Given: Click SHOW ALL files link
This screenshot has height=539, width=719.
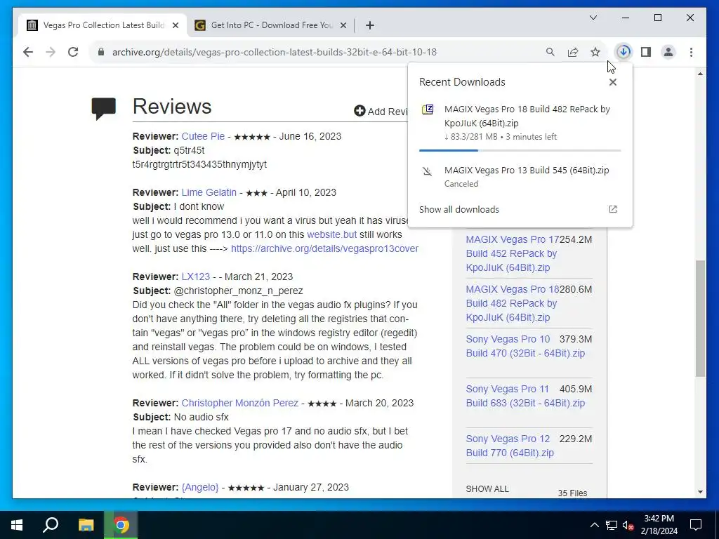Looking at the screenshot, I should tap(487, 489).
